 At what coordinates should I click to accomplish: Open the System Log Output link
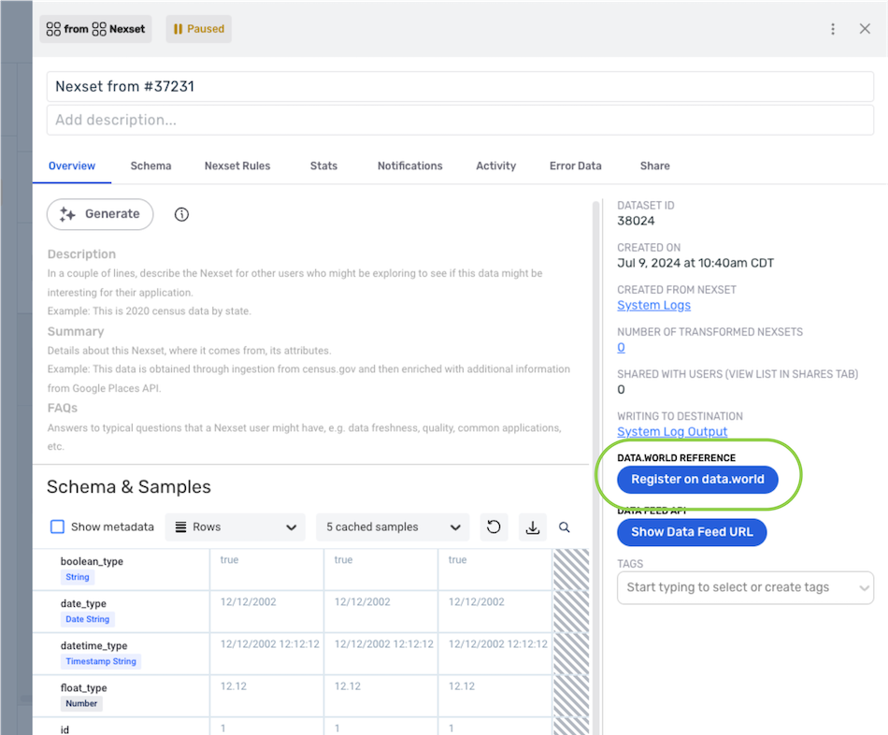pyautogui.click(x=672, y=432)
